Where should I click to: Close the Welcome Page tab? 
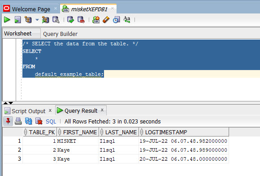(56, 8)
